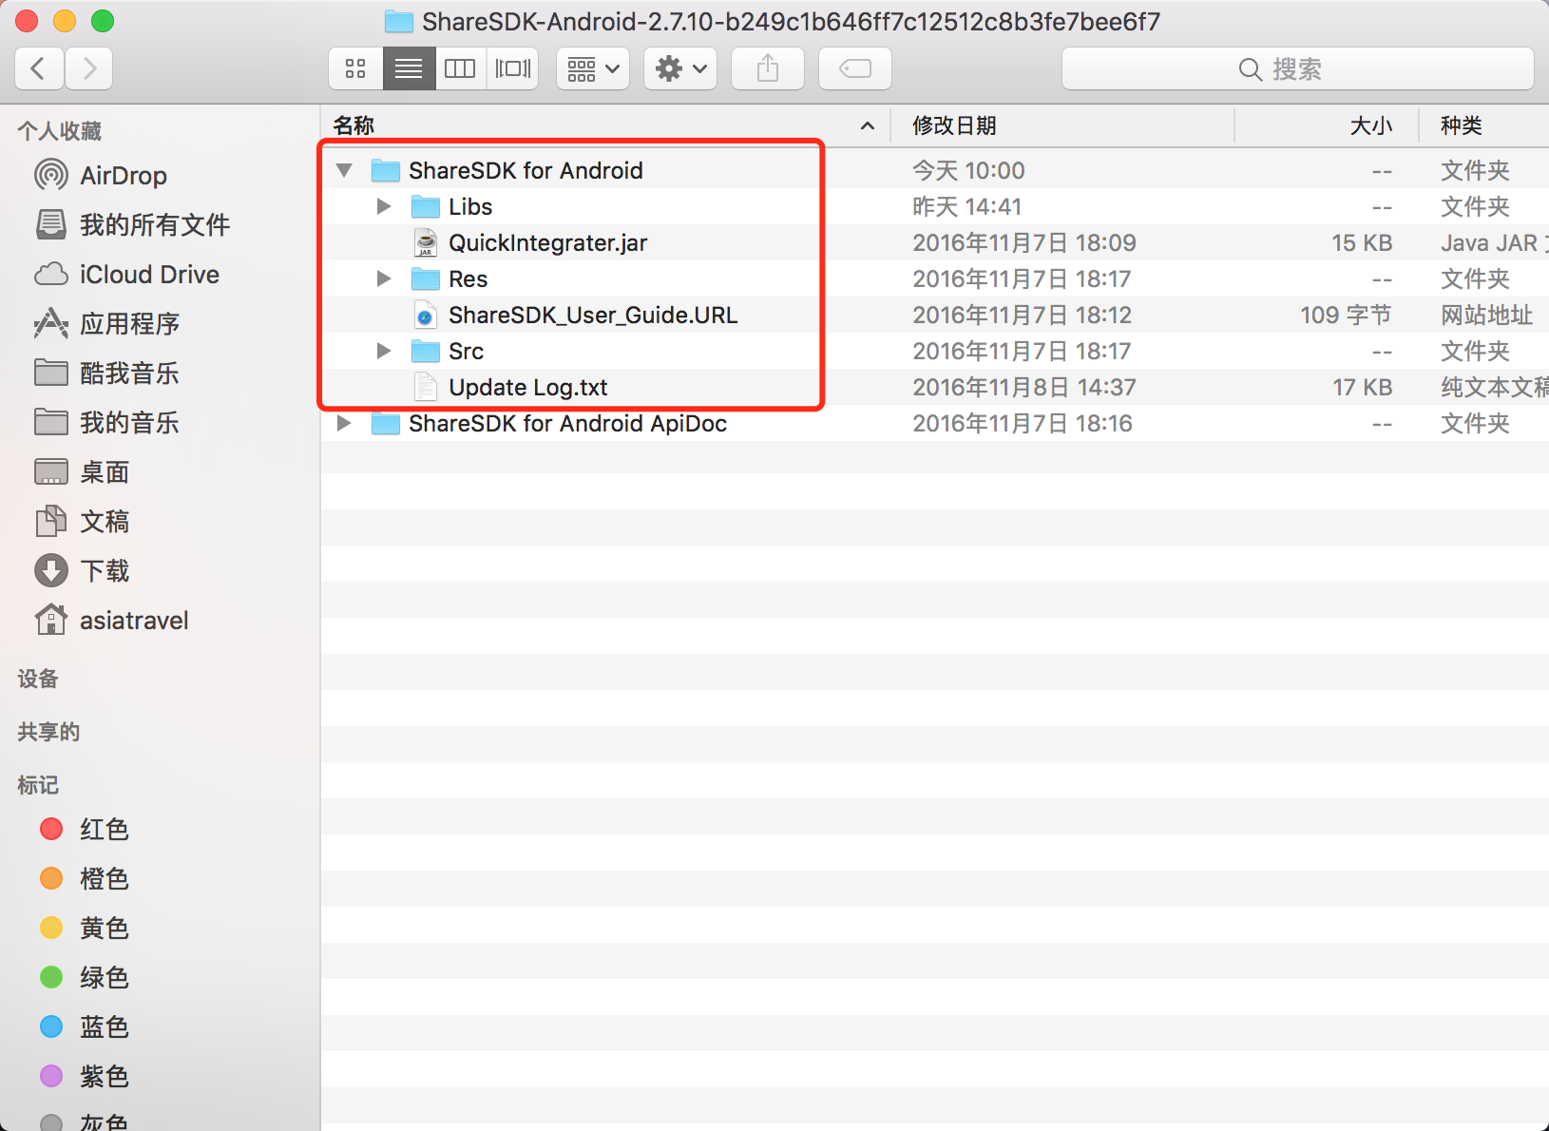Screen dimensions: 1549x1131
Task: Click the 今天 10:00 date cell
Action: [x=968, y=170]
